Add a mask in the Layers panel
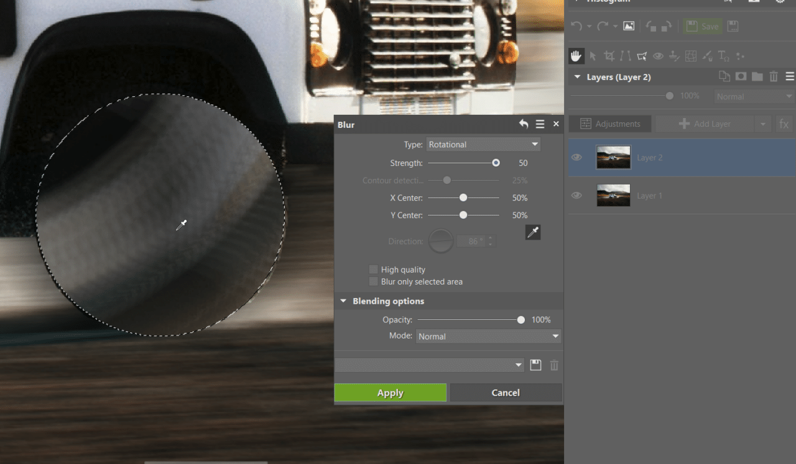Viewport: 796px width, 464px height. (x=740, y=76)
